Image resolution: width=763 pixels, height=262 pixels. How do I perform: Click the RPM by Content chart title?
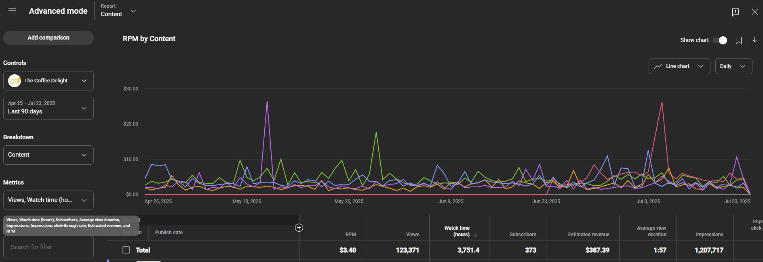click(x=149, y=39)
